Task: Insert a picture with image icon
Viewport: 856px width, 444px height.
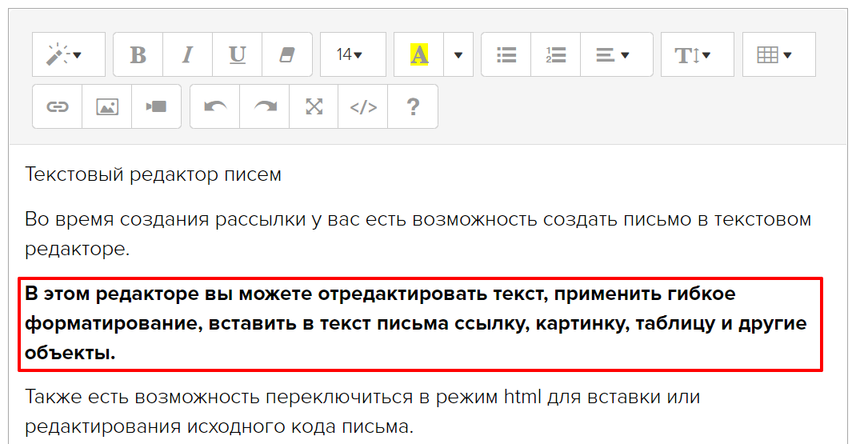Action: tap(107, 106)
